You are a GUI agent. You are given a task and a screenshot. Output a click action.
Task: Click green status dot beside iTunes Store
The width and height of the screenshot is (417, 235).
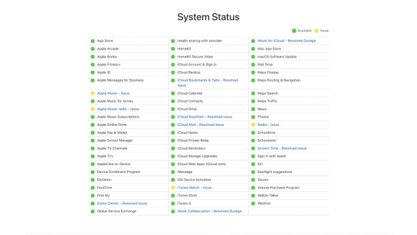click(173, 196)
